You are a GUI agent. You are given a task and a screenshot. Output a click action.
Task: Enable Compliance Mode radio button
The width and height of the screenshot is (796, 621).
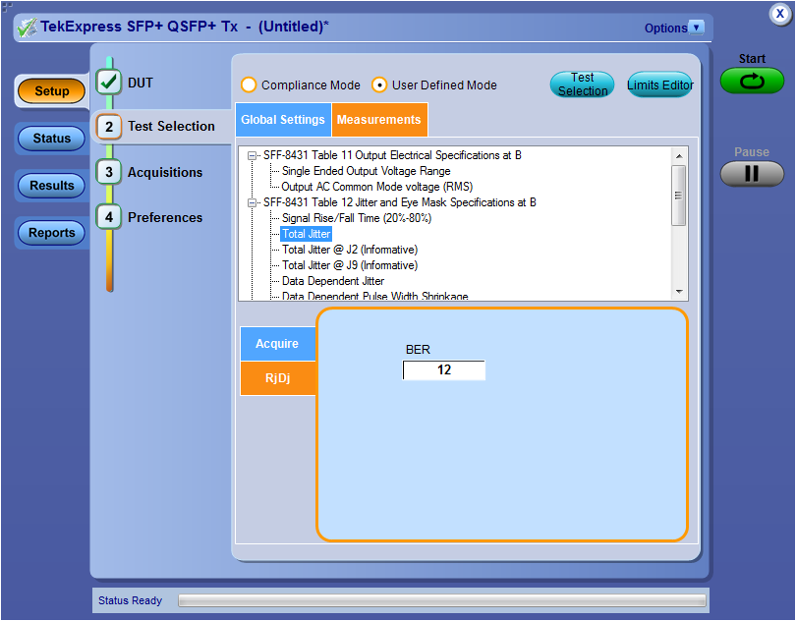(x=249, y=85)
